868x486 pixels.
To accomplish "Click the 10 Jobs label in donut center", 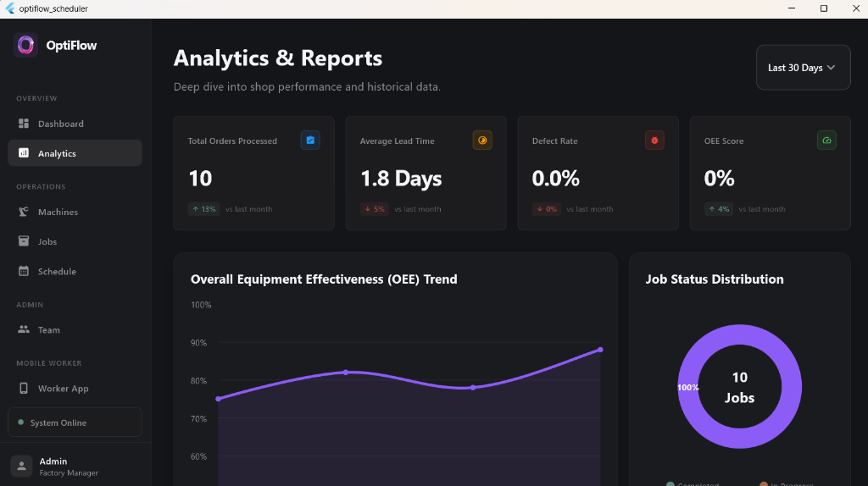I will [x=739, y=387].
